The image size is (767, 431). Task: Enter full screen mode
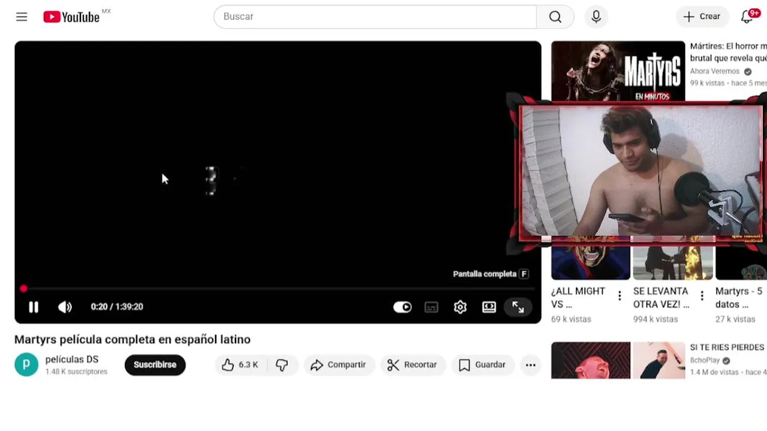518,307
